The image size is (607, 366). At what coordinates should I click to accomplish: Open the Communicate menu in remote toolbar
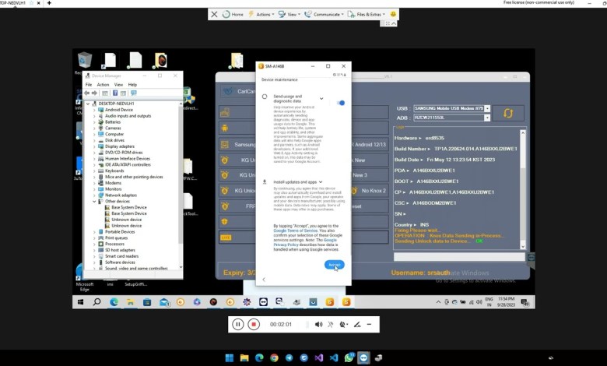click(324, 14)
